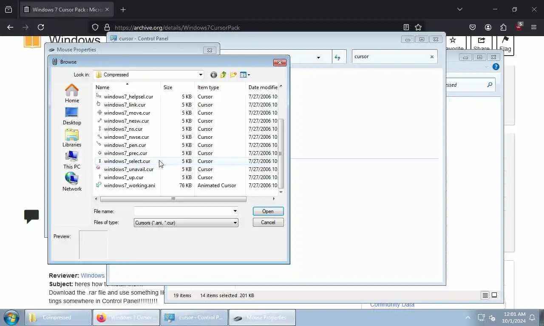The image size is (544, 326).
Task: Select windows7_working.ani file
Action: tap(130, 185)
